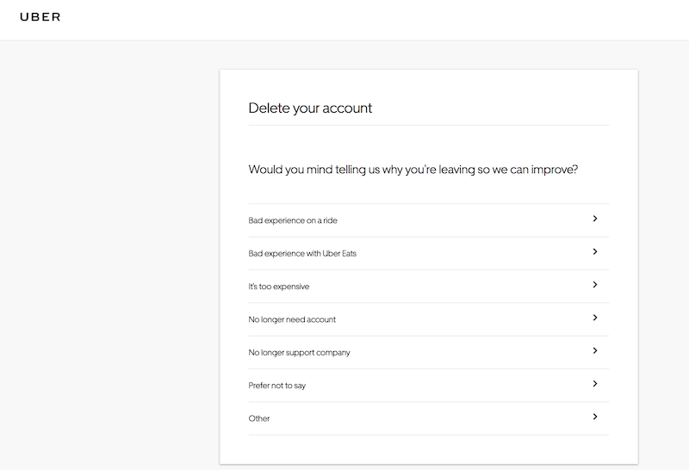Click the 'Delete your account' heading
Image resolution: width=689 pixels, height=470 pixels.
click(x=310, y=108)
